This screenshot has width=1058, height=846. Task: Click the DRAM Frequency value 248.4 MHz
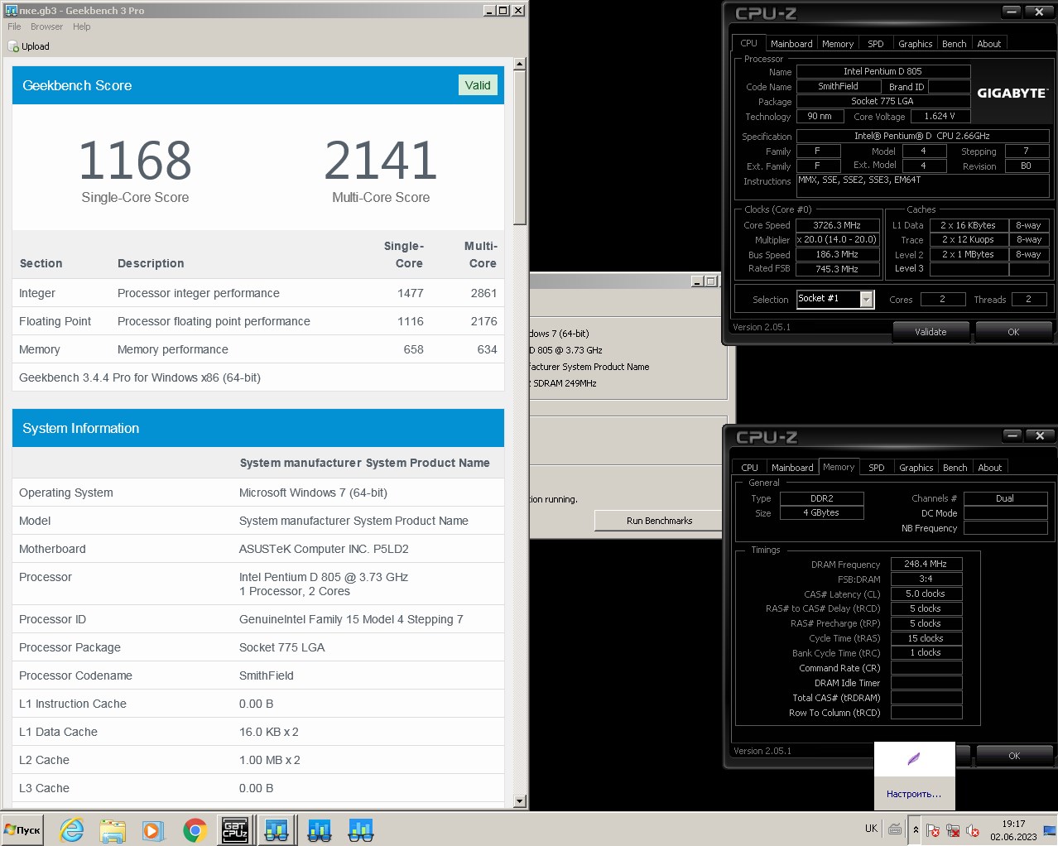pos(926,564)
